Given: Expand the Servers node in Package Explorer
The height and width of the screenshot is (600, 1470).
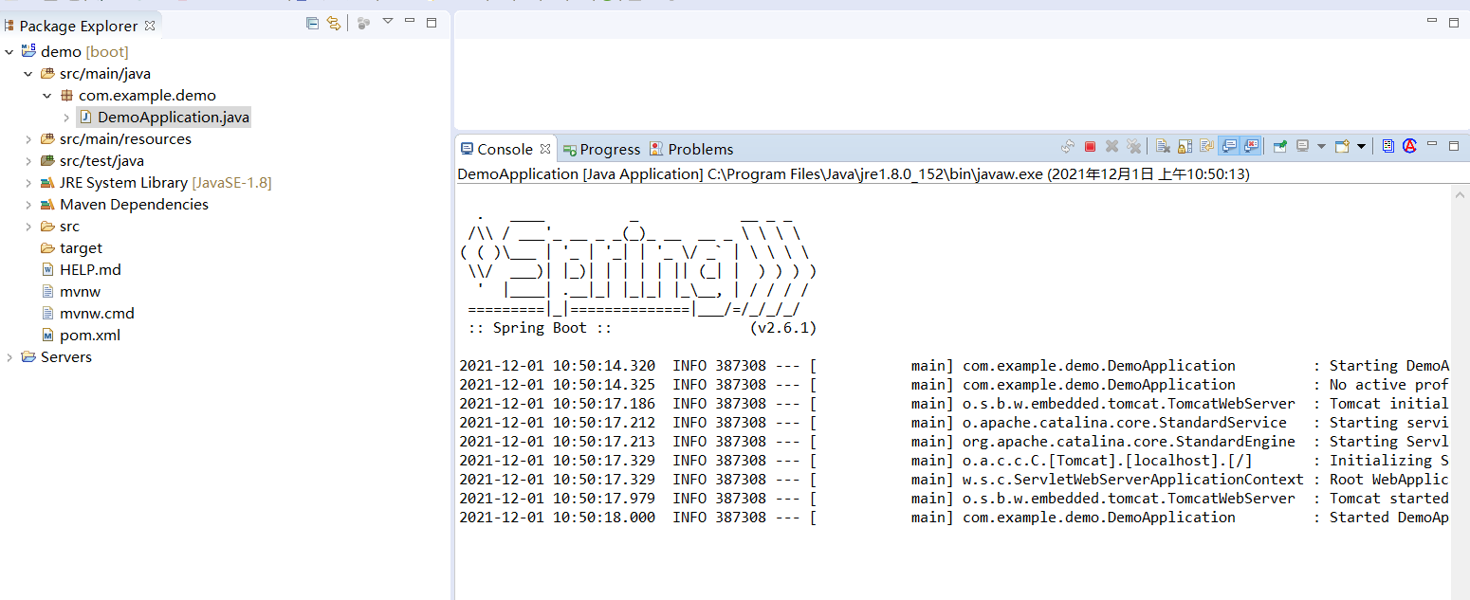Looking at the screenshot, I should [9, 357].
